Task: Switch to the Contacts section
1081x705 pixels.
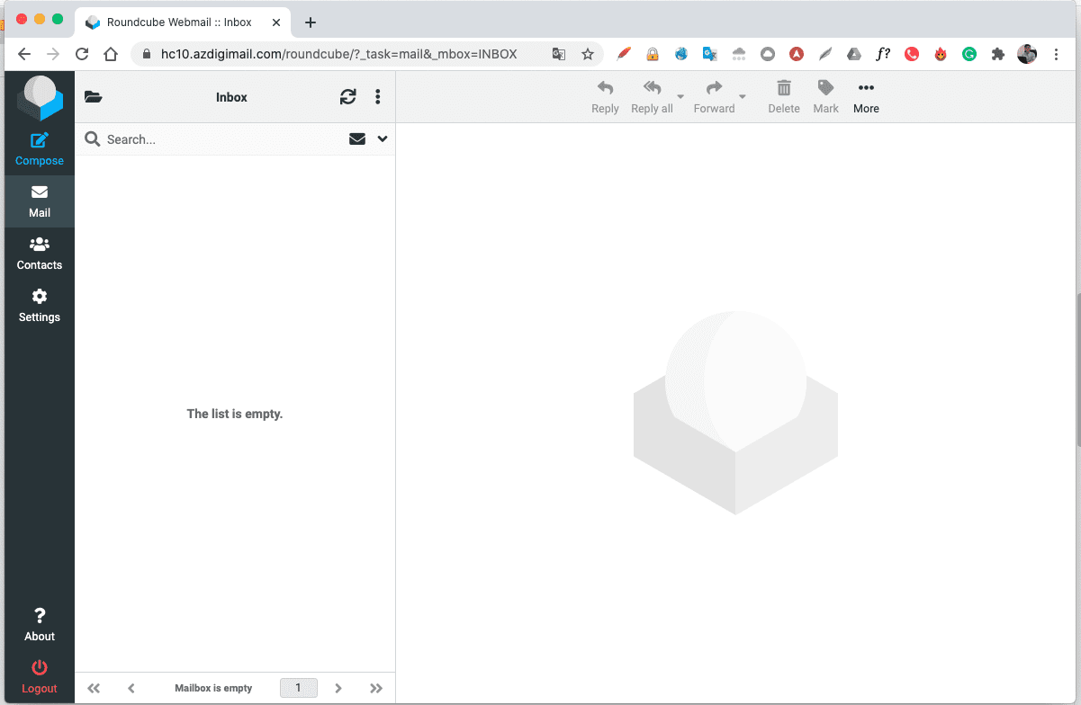Action: 39,253
